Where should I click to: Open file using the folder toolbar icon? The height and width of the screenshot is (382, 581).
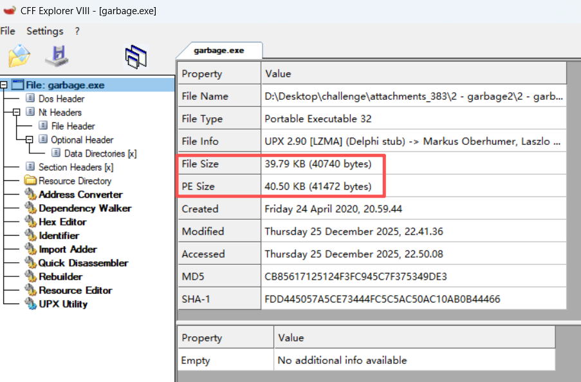coord(19,56)
